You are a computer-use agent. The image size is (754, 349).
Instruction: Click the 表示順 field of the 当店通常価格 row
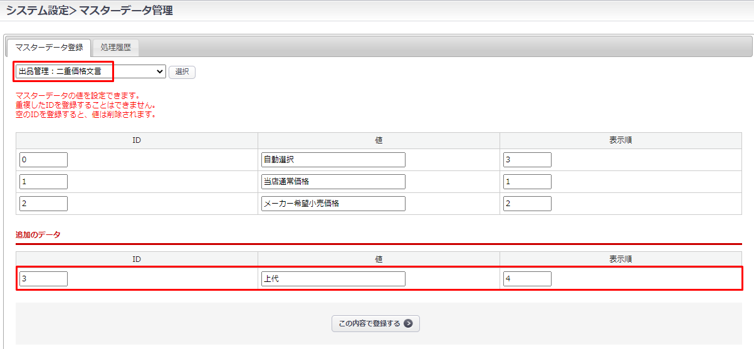coord(527,182)
